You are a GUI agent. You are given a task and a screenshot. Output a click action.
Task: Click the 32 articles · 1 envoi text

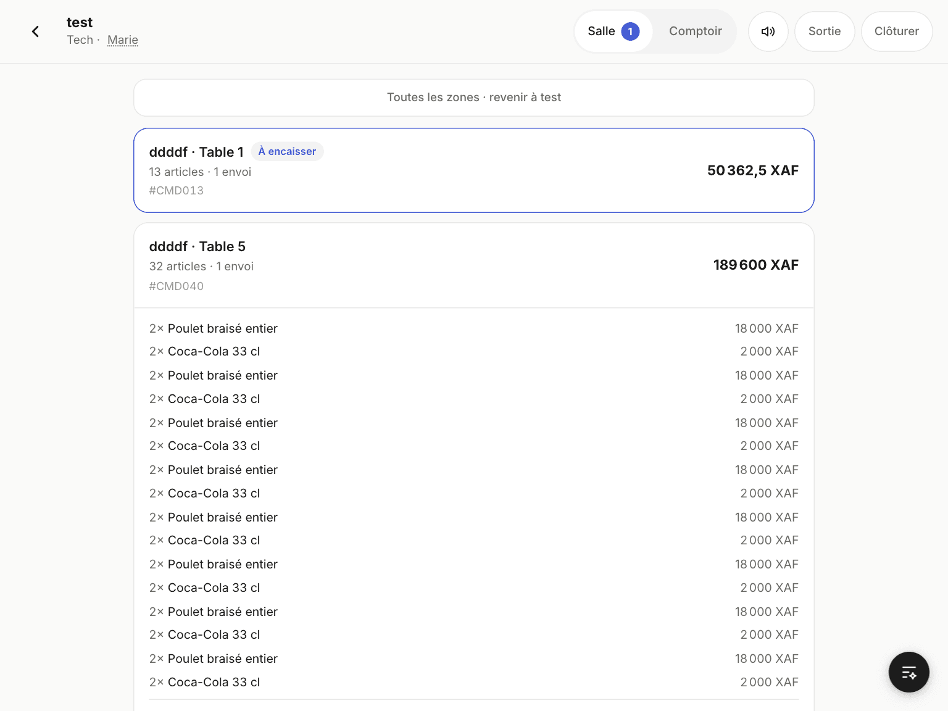[x=201, y=267]
